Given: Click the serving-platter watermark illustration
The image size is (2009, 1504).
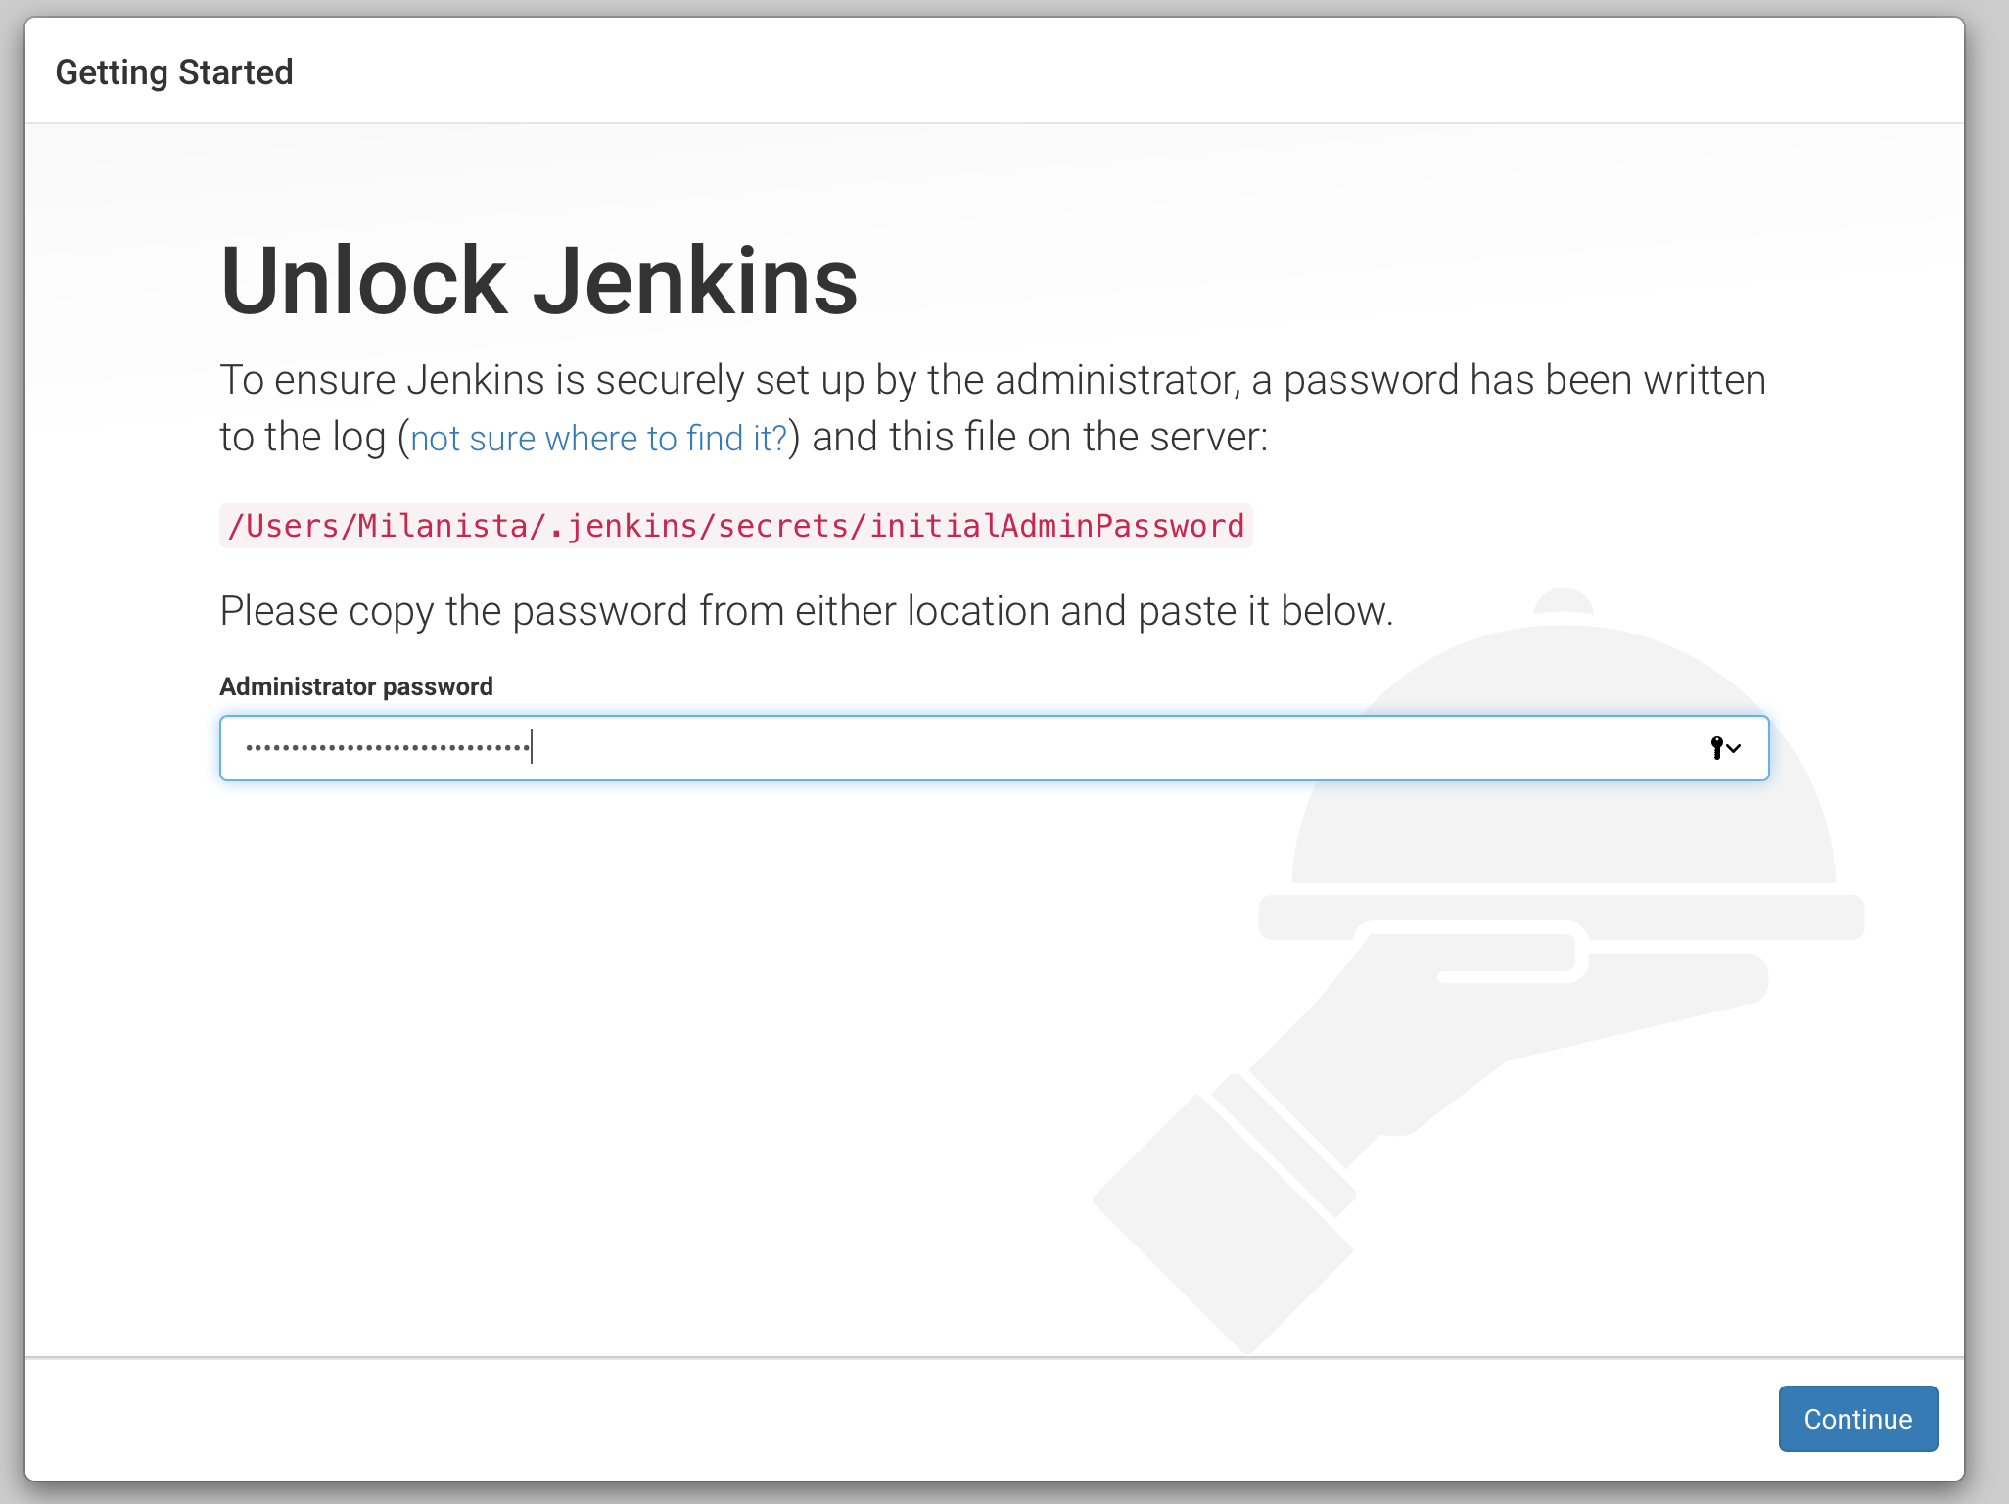Looking at the screenshot, I should tap(1562, 916).
